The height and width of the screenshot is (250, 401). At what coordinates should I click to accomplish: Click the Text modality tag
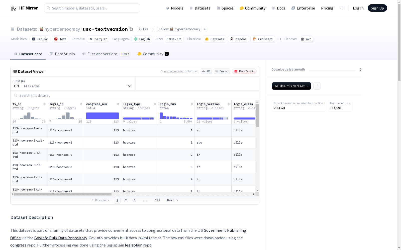pos(60,39)
